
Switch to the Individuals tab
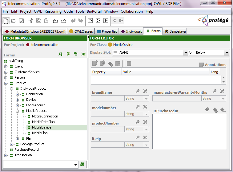coord(131,31)
